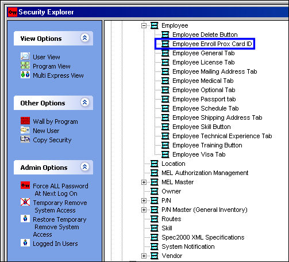The image size is (289, 262).
Task: Click the icon beside Employee Visa Tab
Action: [x=165, y=154]
